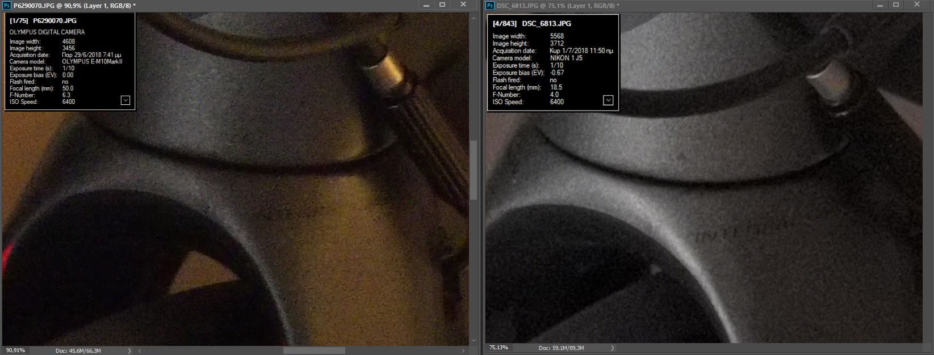Close the P6290070.JPG document window

pos(463,5)
